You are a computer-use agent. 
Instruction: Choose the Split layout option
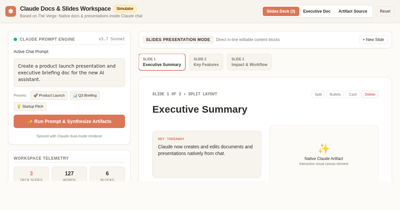click(318, 94)
